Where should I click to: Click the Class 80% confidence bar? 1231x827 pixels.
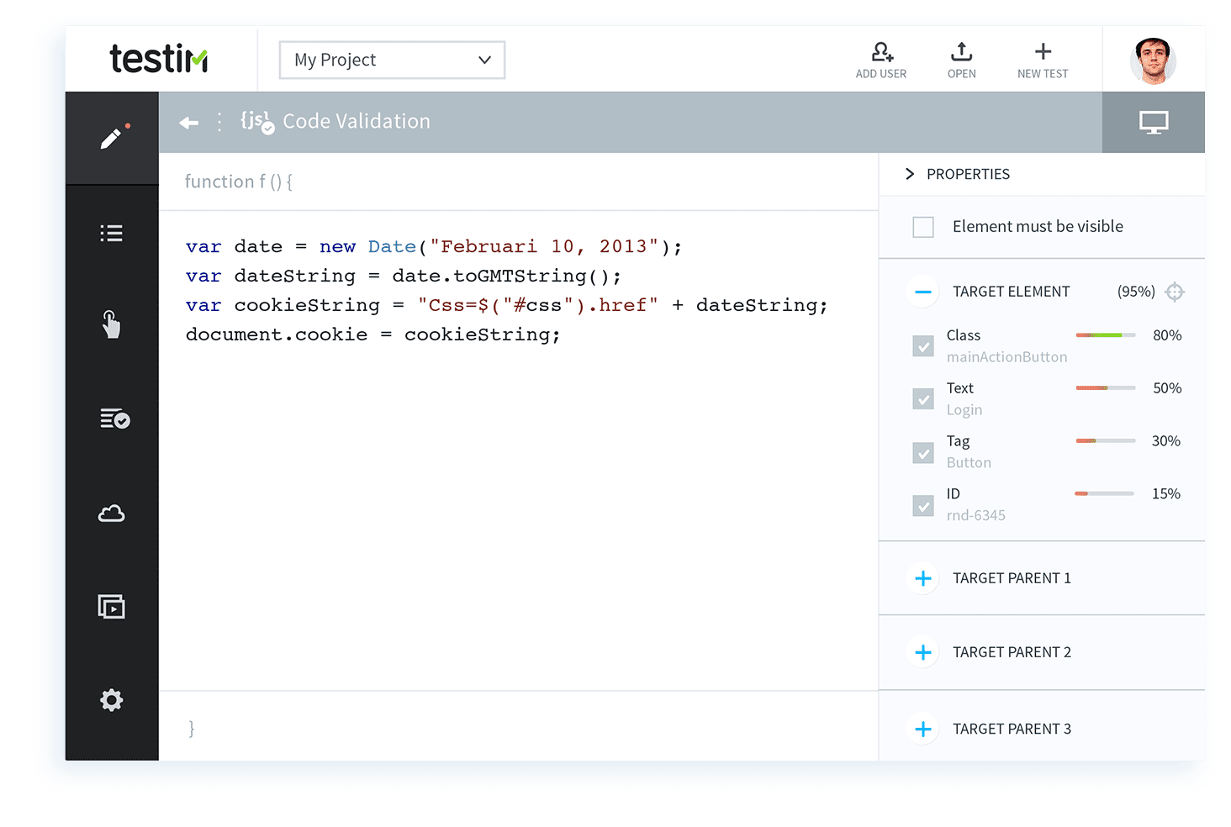tap(1105, 335)
